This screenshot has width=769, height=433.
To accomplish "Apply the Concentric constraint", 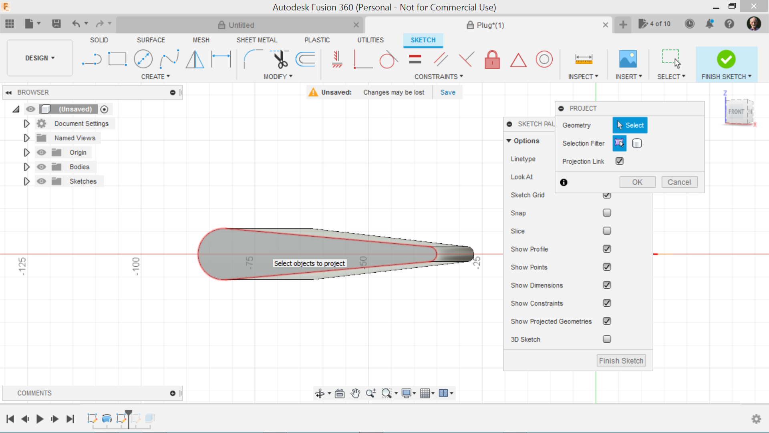I will (x=544, y=59).
